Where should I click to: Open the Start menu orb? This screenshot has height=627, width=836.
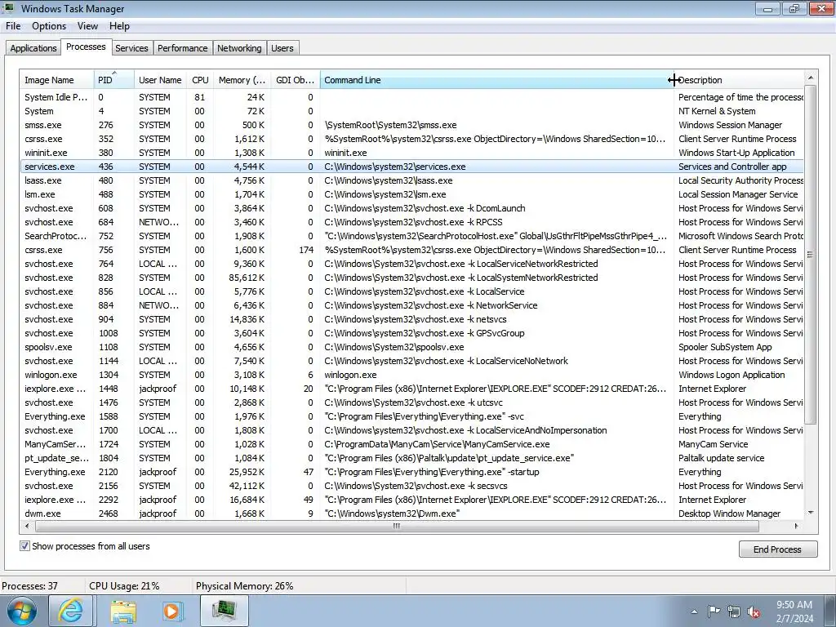[x=21, y=611]
